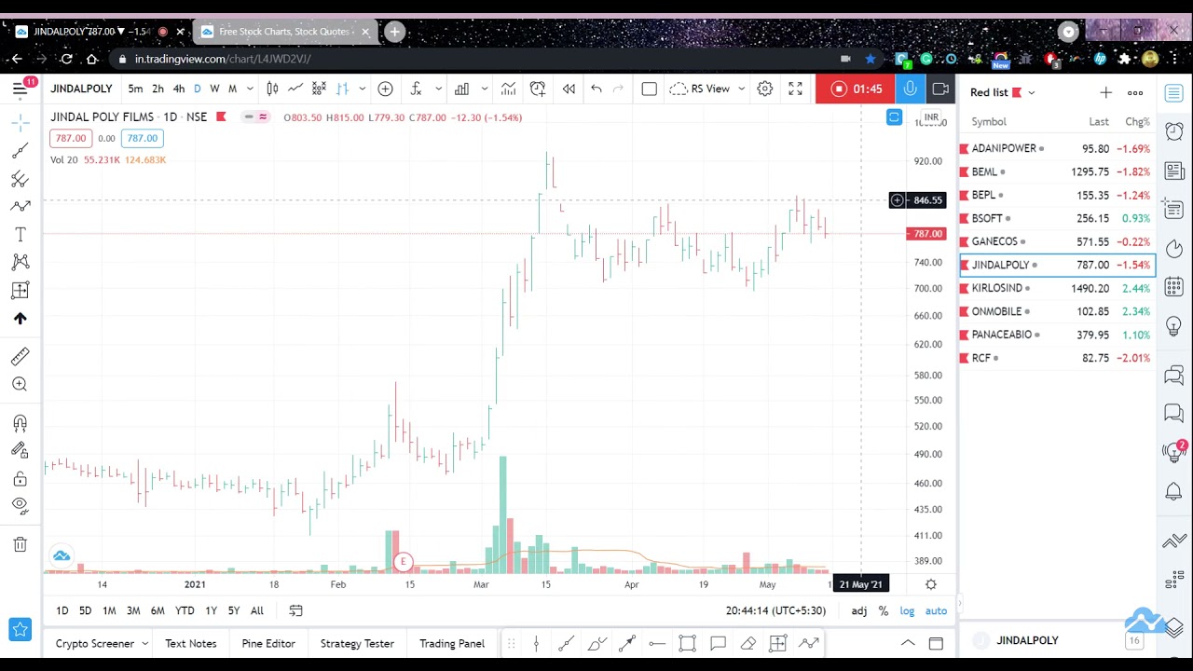The height and width of the screenshot is (671, 1193).
Task: Set date range to All
Action: click(x=256, y=610)
